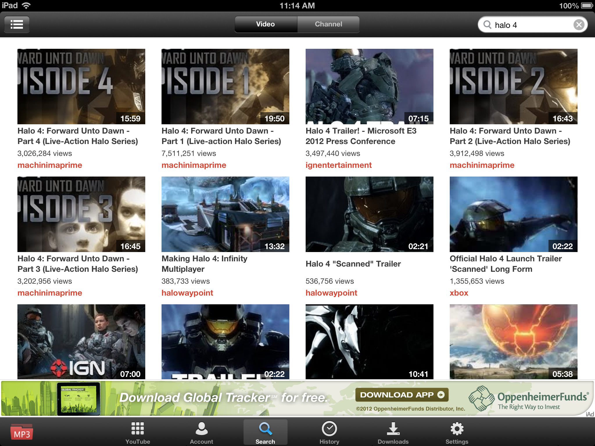Tap the OppenheimerFunds logo in ad

pos(529,398)
